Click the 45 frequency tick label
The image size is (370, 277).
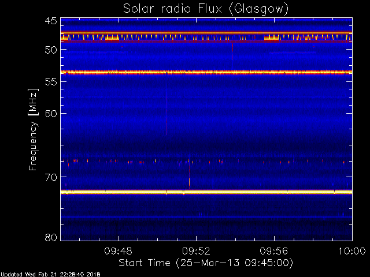point(51,21)
